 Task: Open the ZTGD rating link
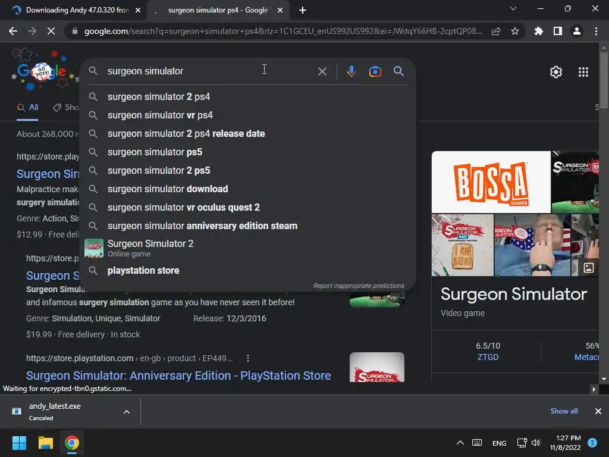click(488, 357)
